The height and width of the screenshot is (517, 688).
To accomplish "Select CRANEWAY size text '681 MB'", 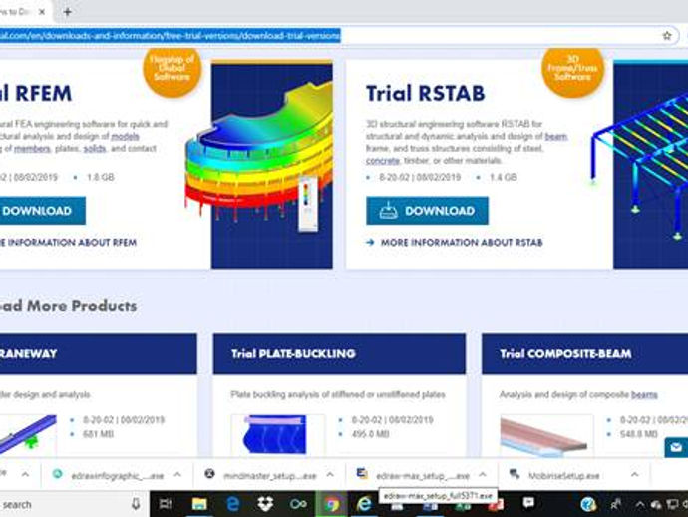I will click(x=98, y=434).
